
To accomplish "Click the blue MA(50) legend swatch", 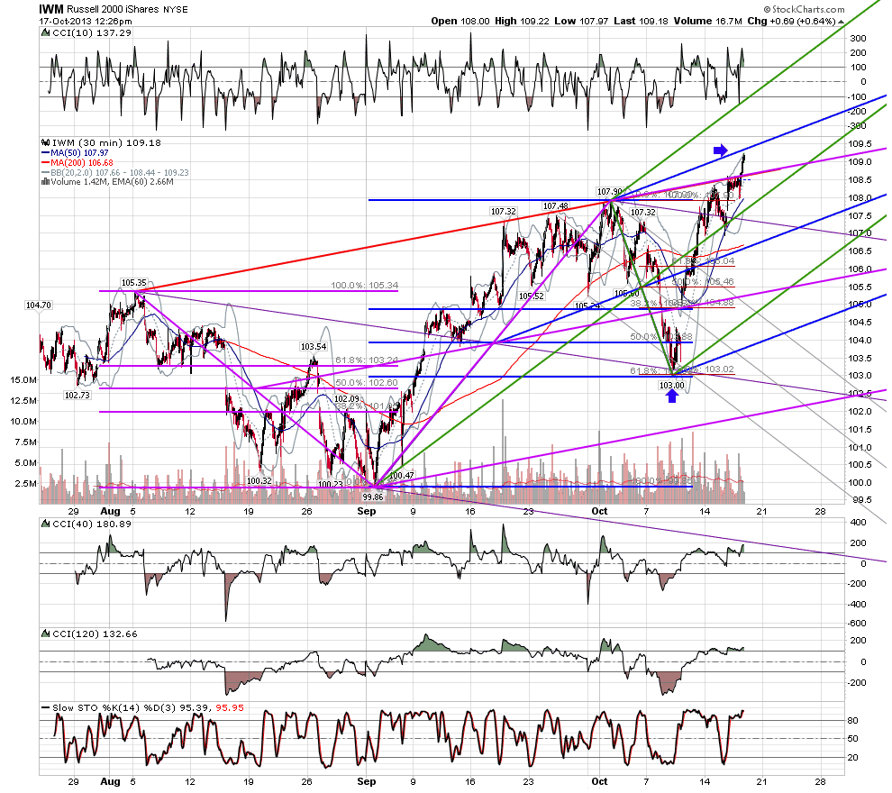I will pyautogui.click(x=46, y=153).
